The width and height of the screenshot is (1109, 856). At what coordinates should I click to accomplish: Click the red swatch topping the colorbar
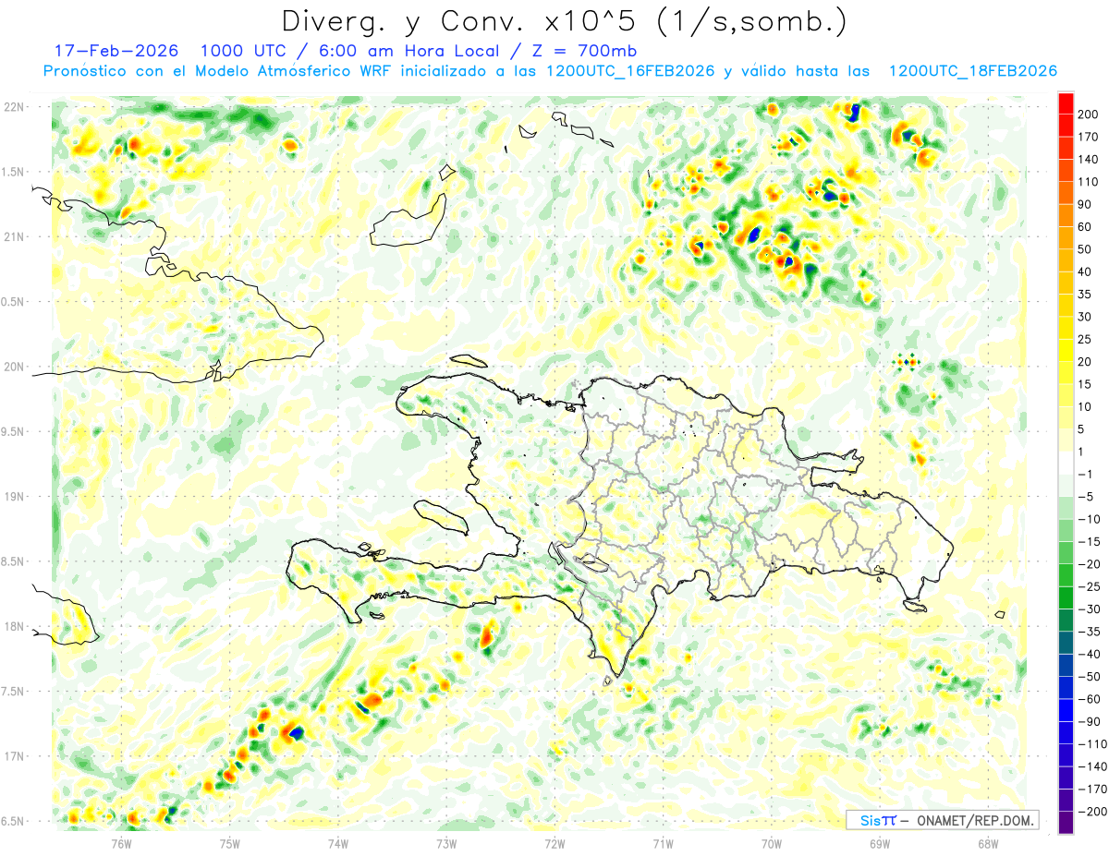coord(1066,103)
